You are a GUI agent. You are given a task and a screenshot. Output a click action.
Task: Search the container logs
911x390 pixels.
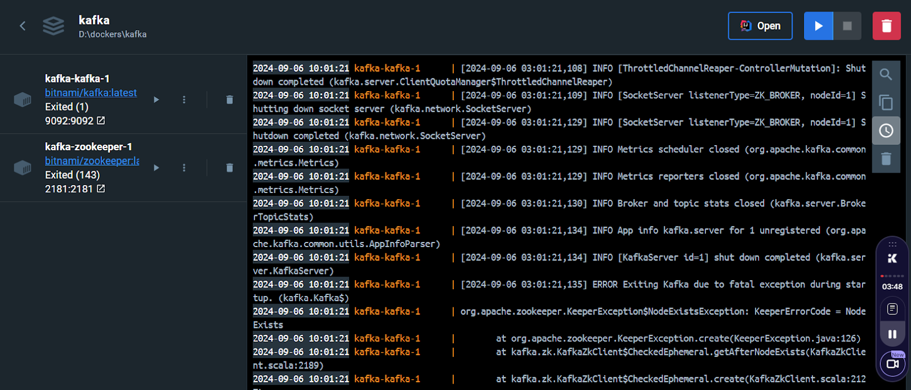point(886,75)
